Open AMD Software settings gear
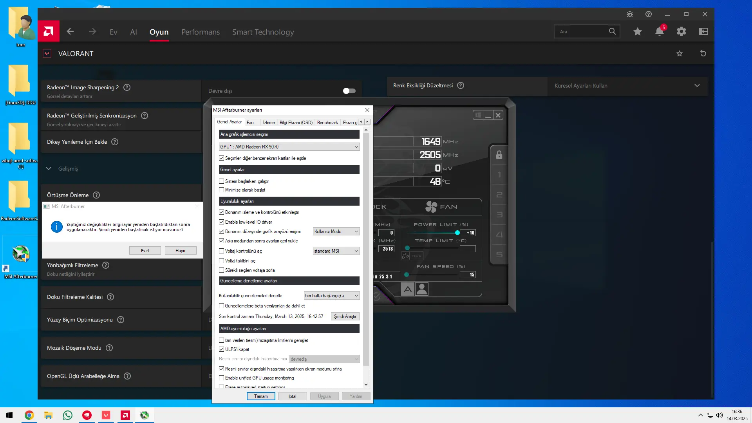The width and height of the screenshot is (752, 423). (681, 31)
